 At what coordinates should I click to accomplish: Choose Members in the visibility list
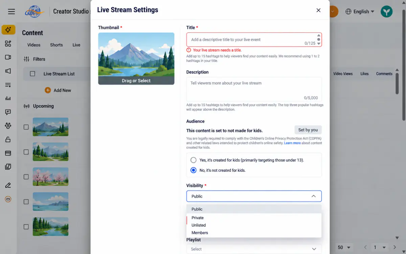click(x=254, y=233)
